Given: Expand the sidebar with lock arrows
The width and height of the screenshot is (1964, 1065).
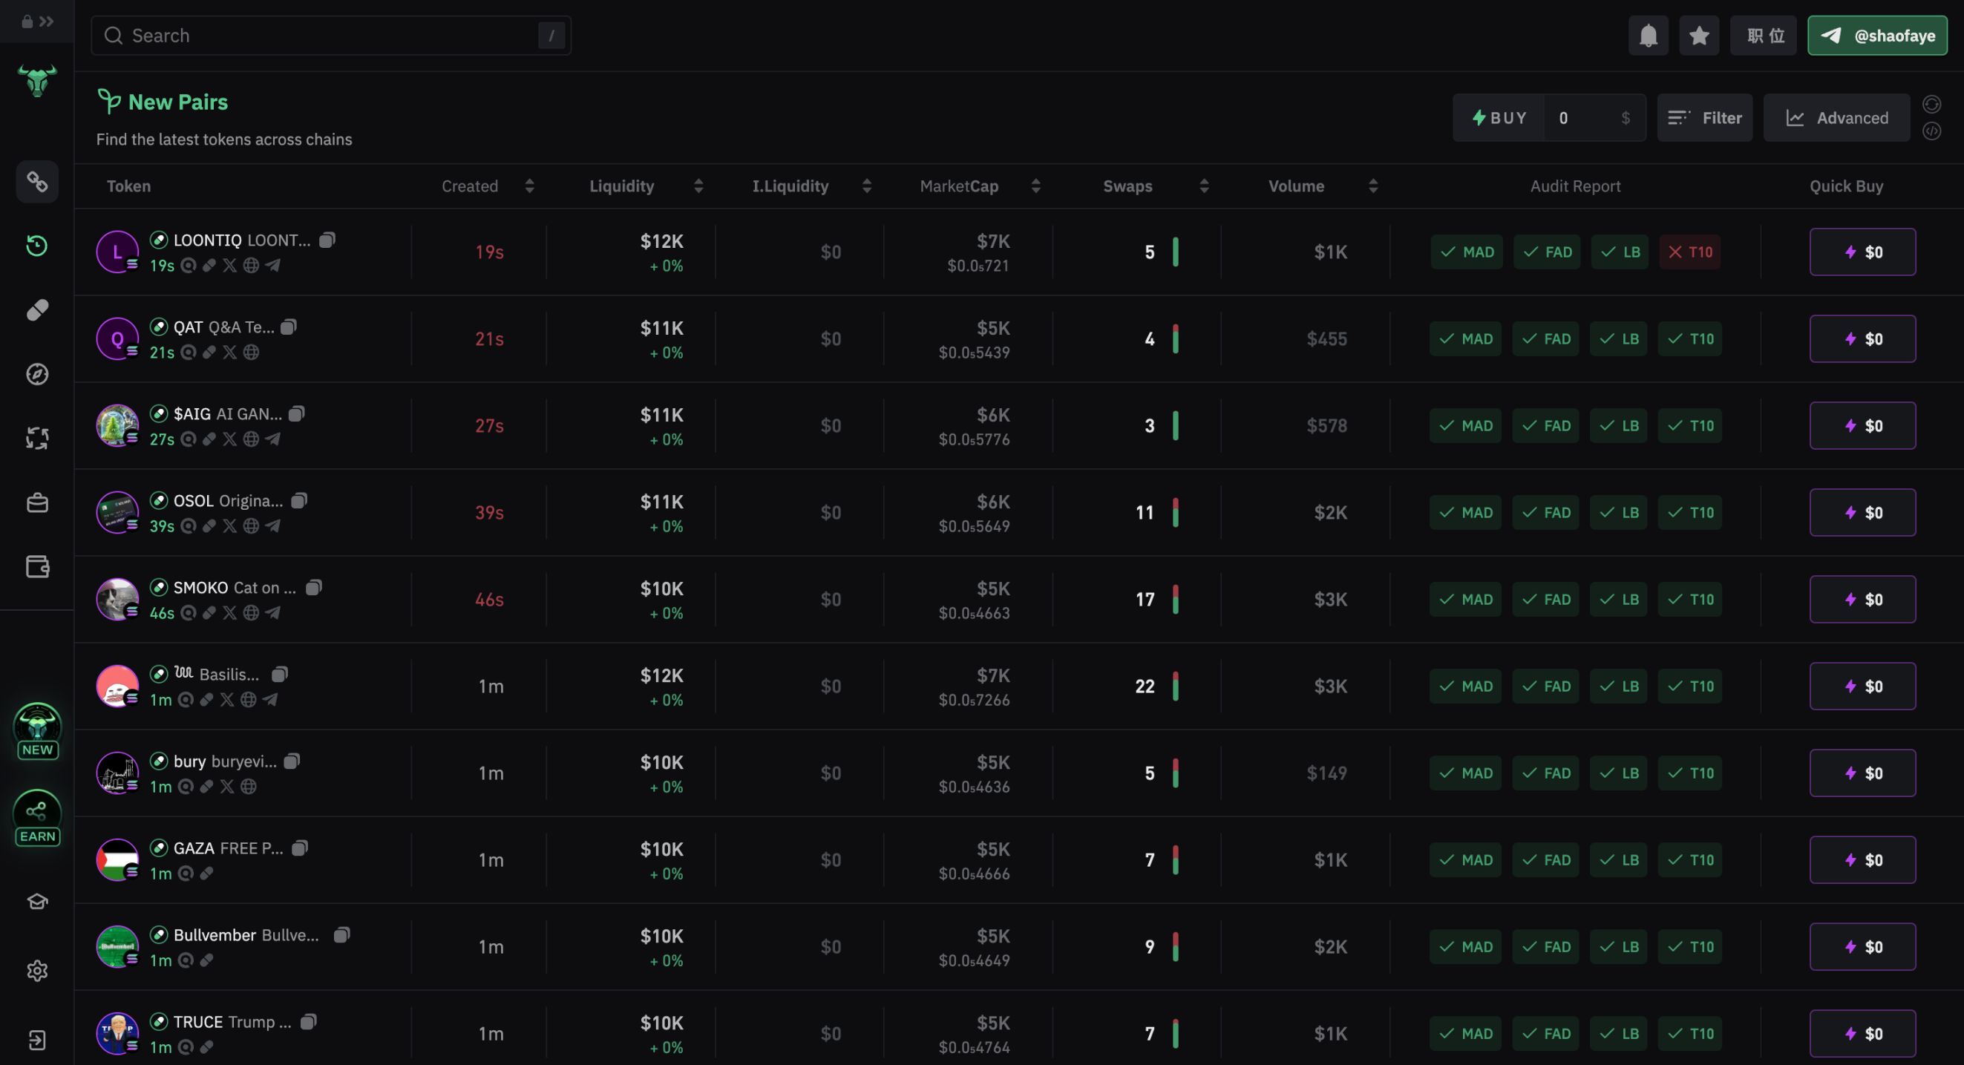Looking at the screenshot, I should (37, 22).
